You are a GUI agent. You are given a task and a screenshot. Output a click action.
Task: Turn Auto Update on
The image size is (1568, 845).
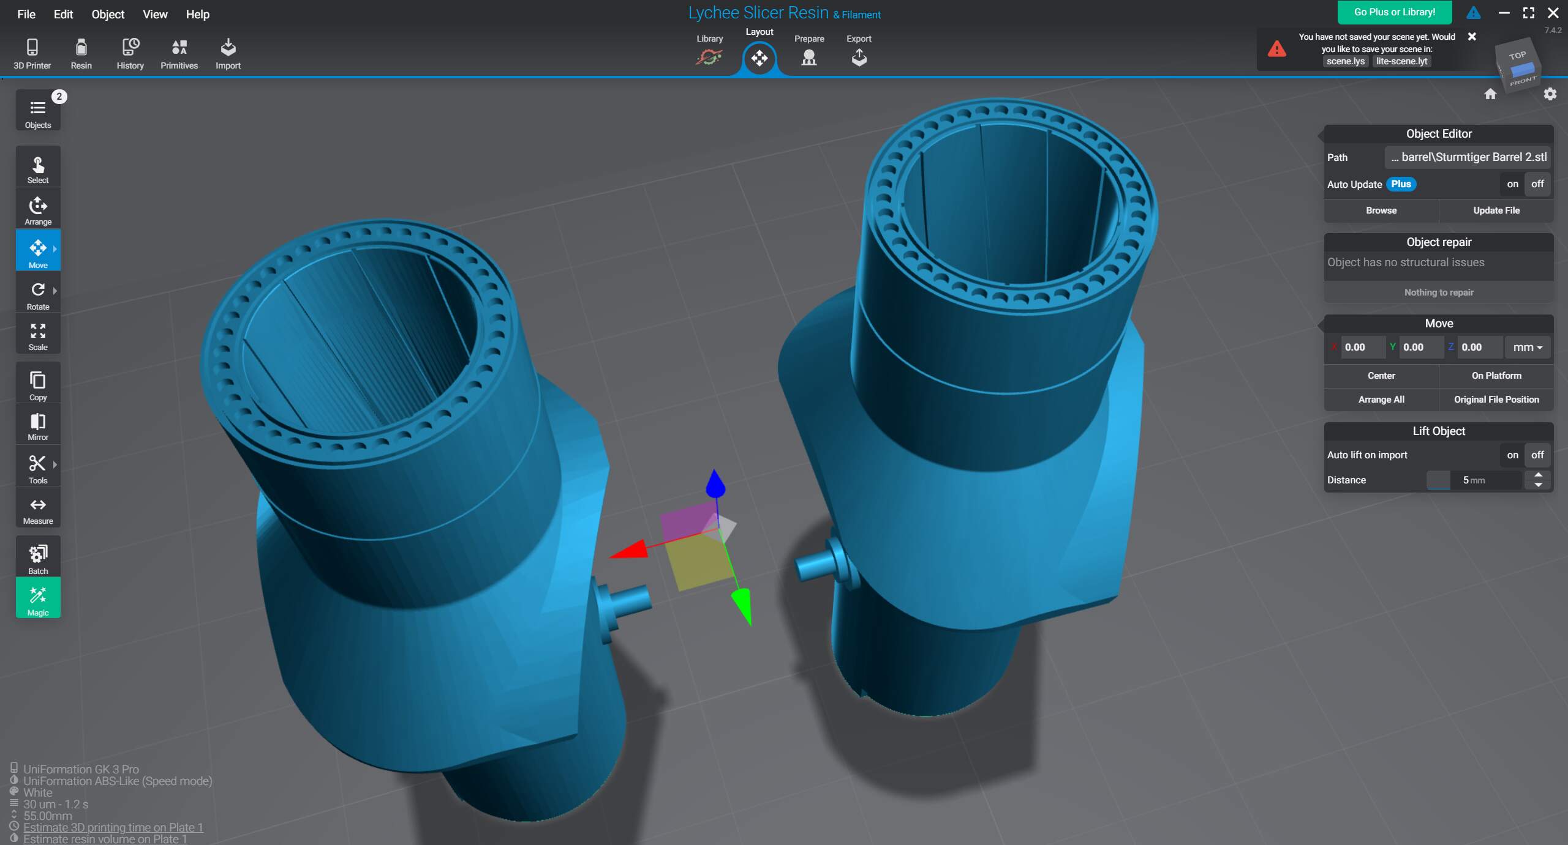click(x=1512, y=184)
